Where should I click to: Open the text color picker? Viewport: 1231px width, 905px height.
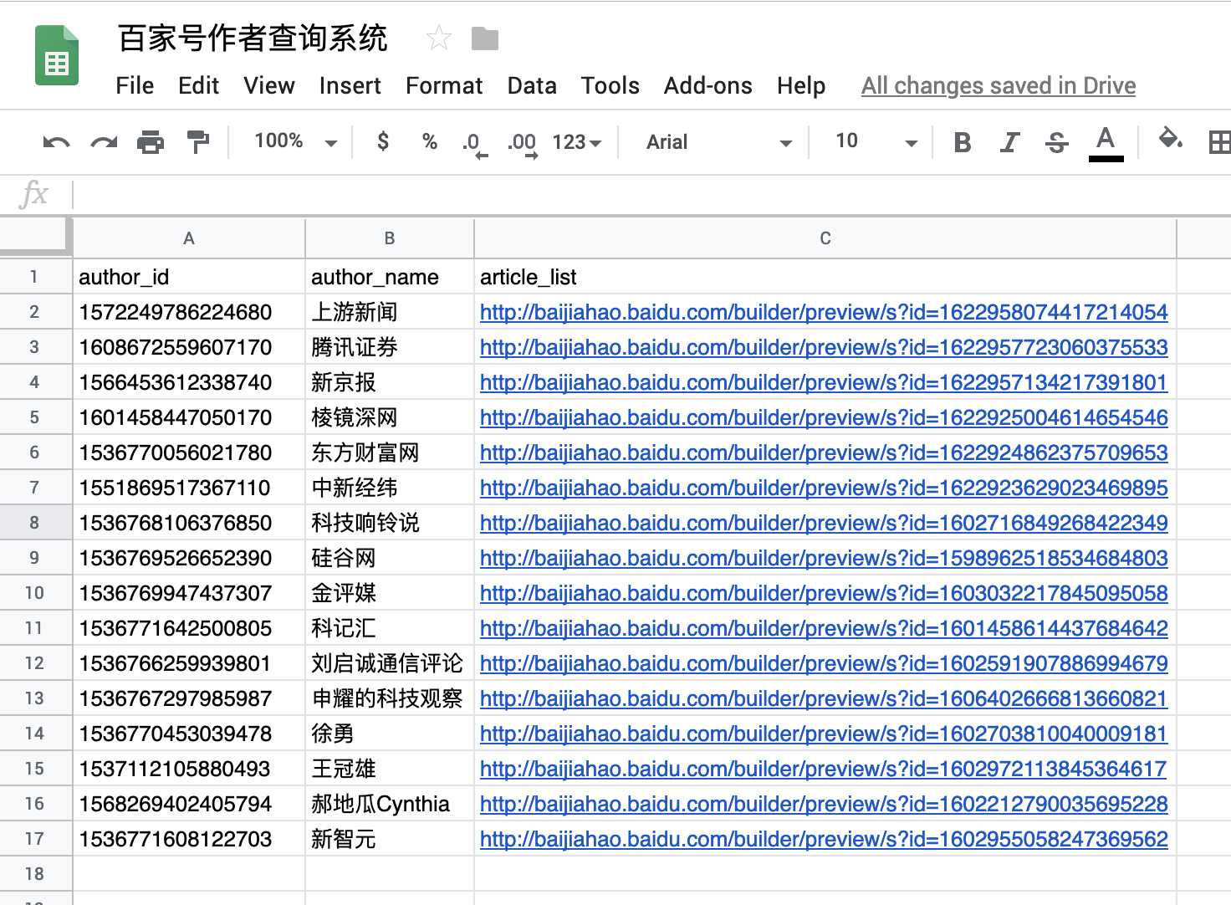click(1106, 143)
